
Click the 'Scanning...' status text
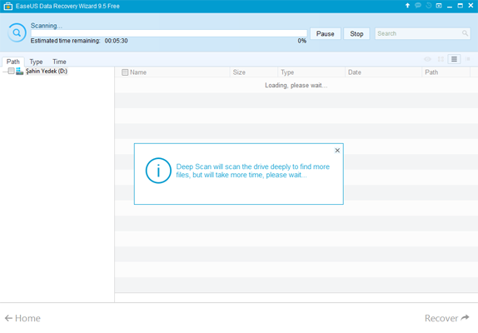point(47,26)
